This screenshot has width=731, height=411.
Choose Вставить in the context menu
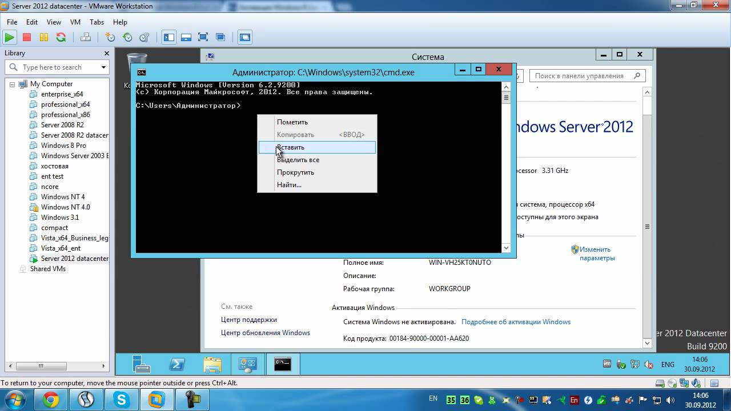pyautogui.click(x=317, y=147)
